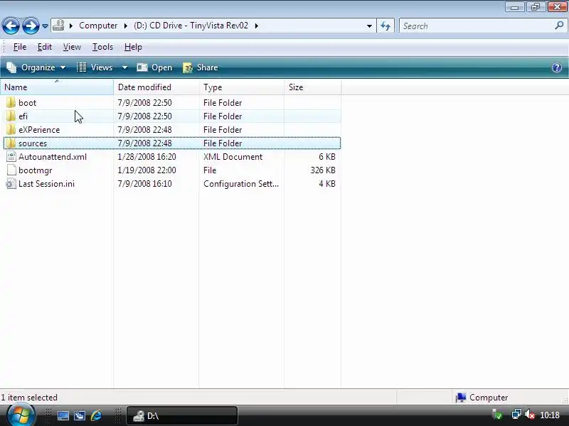This screenshot has width=569, height=426.
Task: Select the bootmgr file icon
Action: click(11, 170)
